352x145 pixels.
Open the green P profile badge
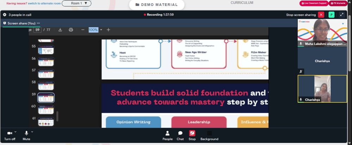click(x=331, y=15)
